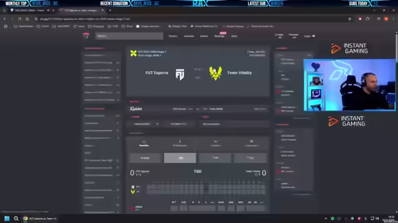Select the second map button
The height and width of the screenshot is (223, 398).
(x=215, y=158)
